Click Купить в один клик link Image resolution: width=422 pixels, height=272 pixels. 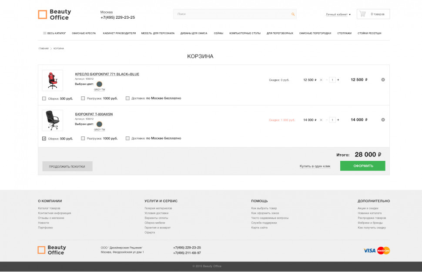(315, 166)
